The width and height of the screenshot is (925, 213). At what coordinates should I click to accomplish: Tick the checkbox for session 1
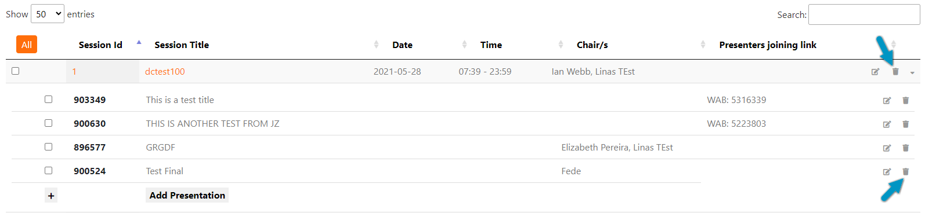pyautogui.click(x=16, y=71)
